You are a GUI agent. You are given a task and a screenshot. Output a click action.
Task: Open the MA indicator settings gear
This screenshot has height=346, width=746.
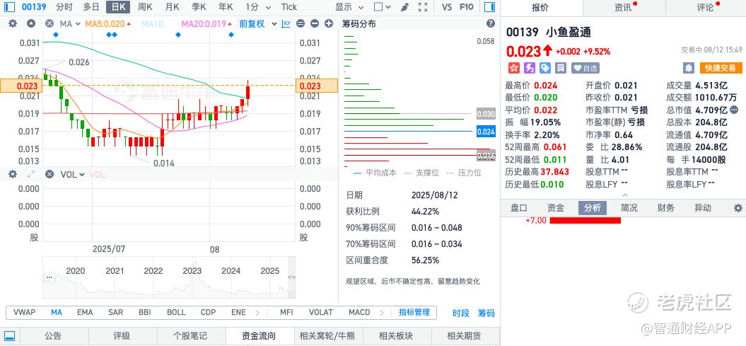(x=13, y=23)
